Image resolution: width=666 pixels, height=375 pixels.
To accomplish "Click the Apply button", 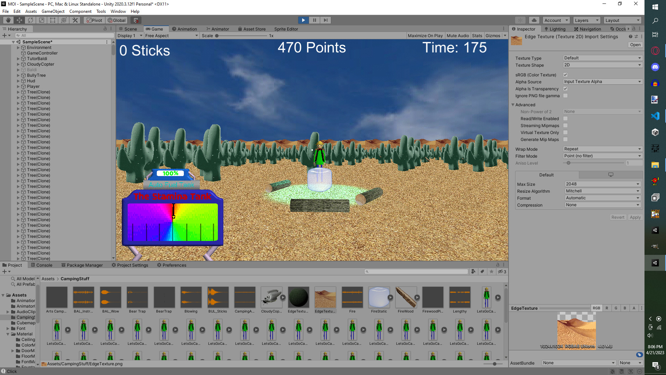I will pyautogui.click(x=635, y=217).
